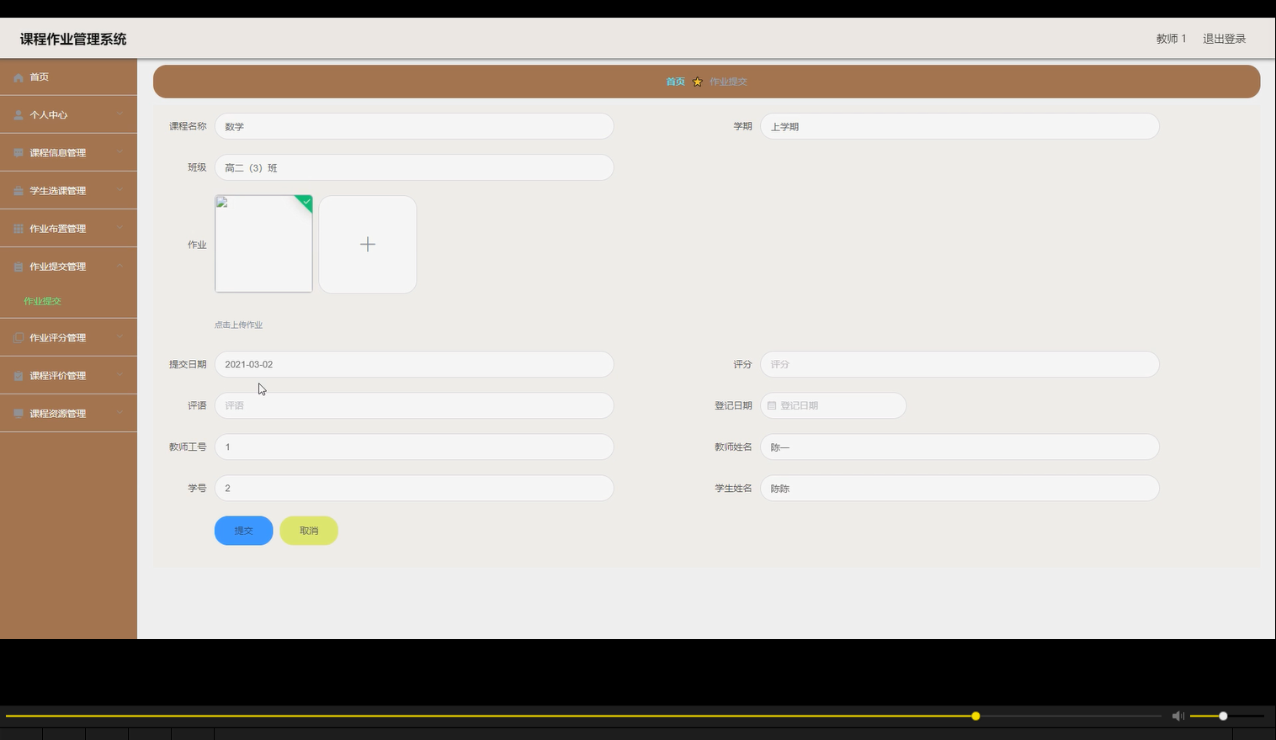This screenshot has height=740, width=1276.
Task: Click the 教师 1 user label
Action: click(x=1171, y=39)
